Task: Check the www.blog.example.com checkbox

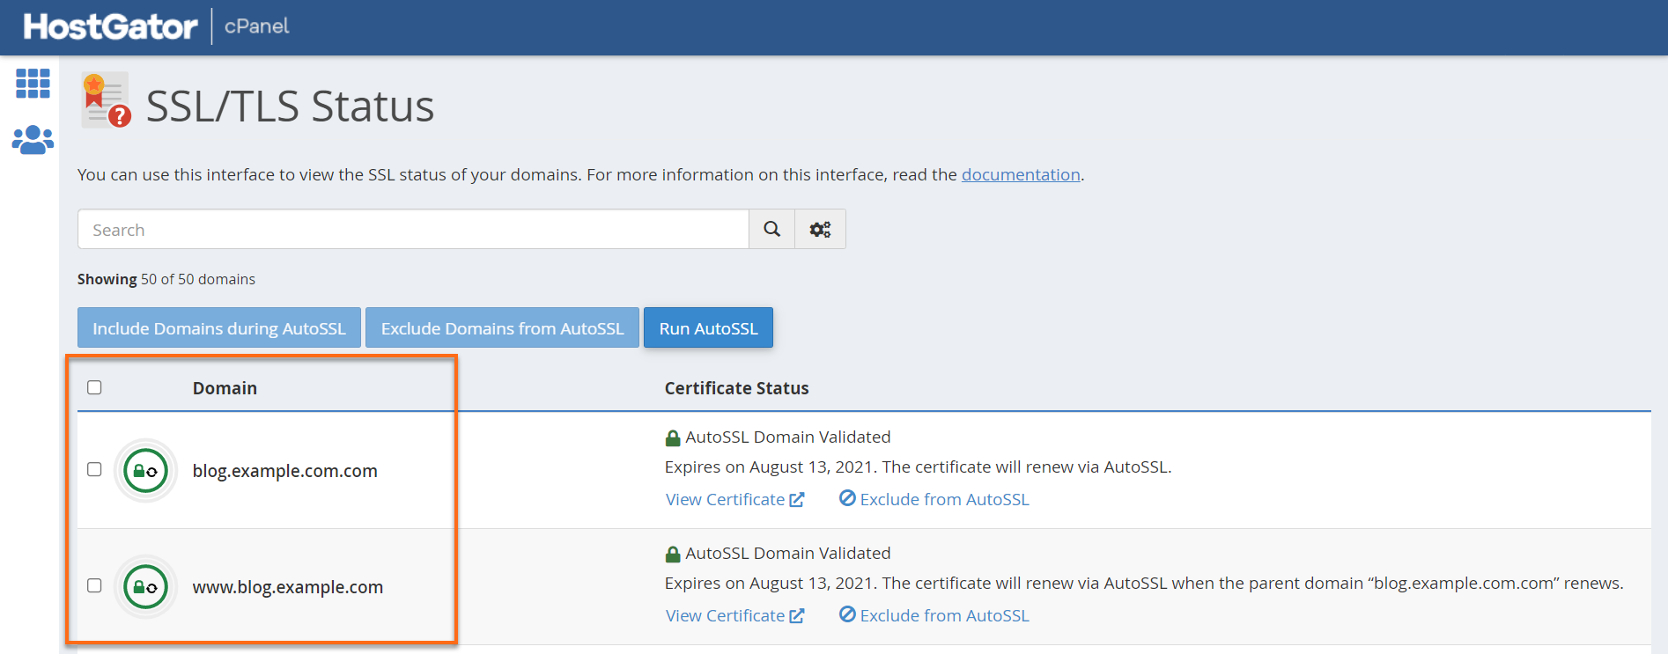Action: click(x=94, y=585)
